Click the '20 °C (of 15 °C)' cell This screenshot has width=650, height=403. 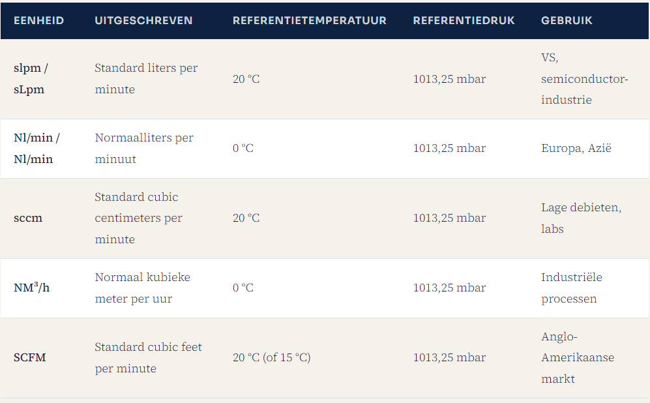pos(271,357)
